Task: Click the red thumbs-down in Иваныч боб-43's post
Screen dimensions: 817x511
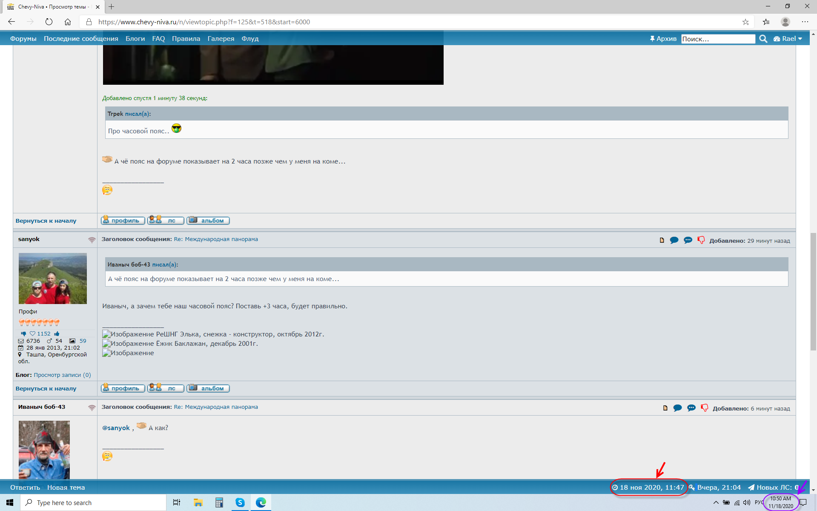Action: (x=704, y=408)
